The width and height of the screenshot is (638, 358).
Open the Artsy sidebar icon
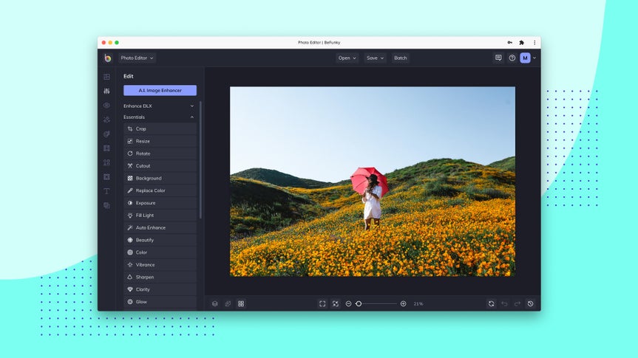106,134
